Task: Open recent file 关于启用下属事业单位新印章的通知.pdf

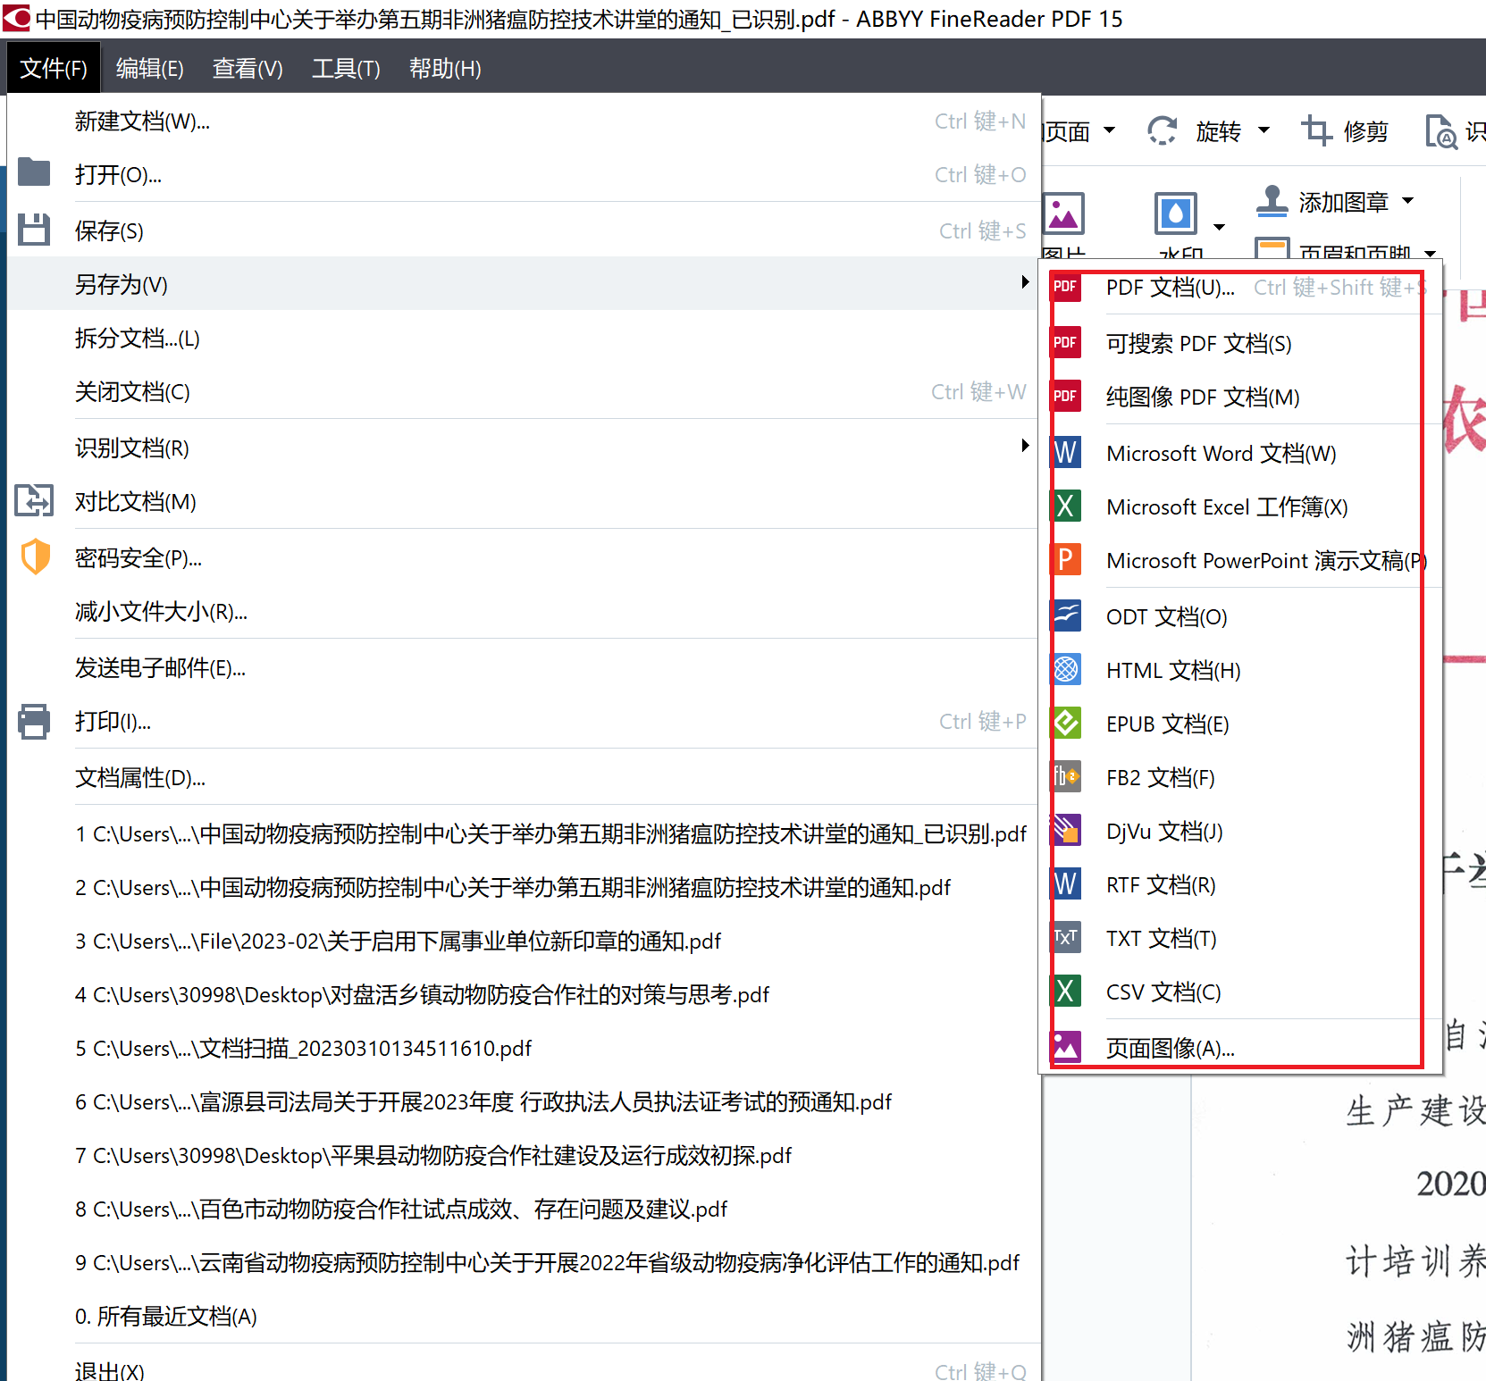Action: [524, 941]
